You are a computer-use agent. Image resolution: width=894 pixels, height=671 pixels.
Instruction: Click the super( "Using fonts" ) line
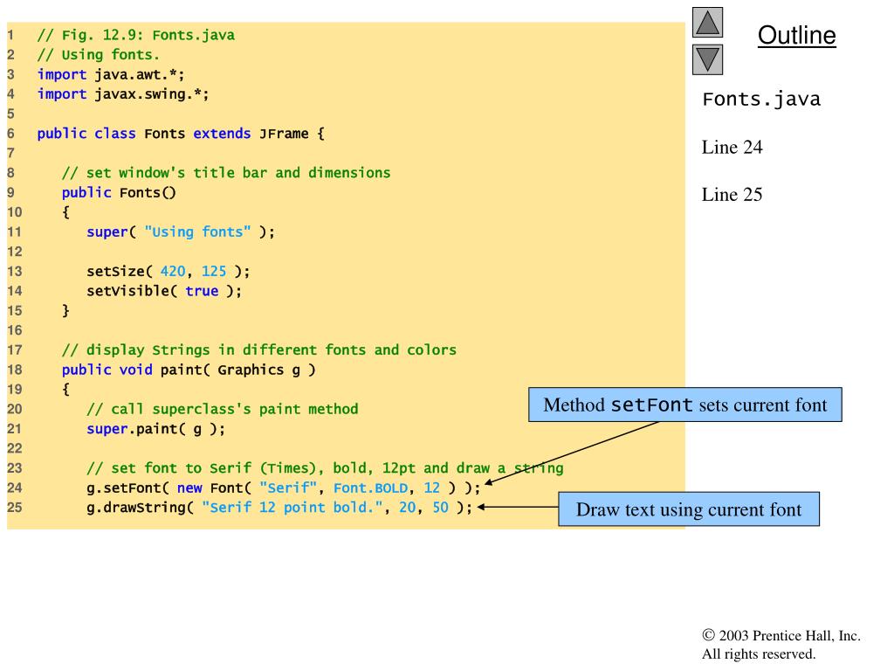(181, 232)
